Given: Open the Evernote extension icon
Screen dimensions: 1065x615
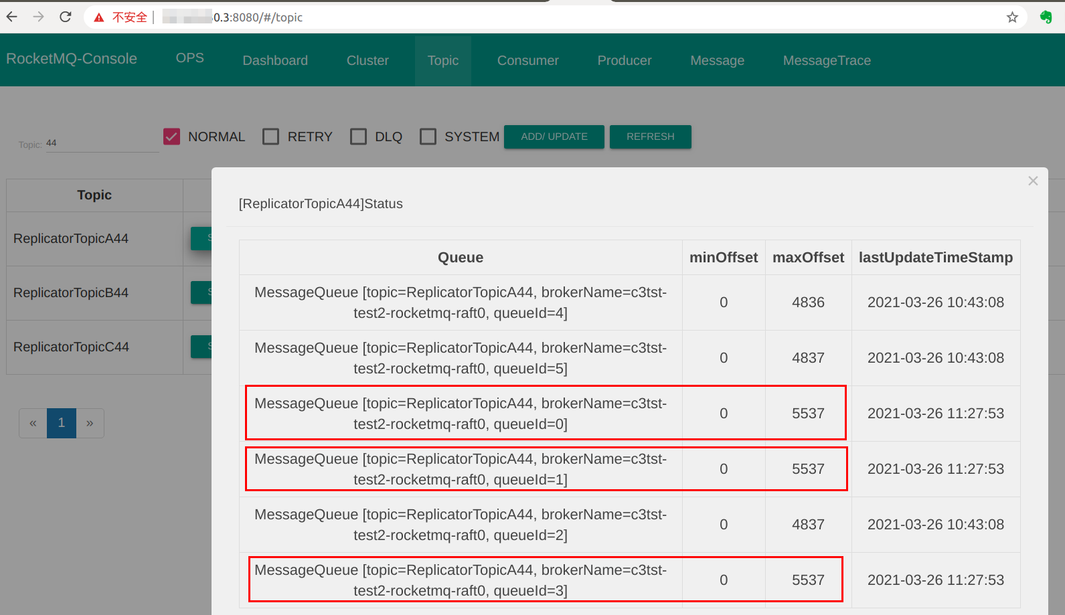Looking at the screenshot, I should (x=1046, y=17).
